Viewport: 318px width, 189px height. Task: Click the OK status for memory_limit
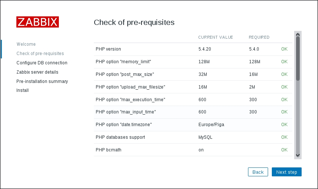284,62
